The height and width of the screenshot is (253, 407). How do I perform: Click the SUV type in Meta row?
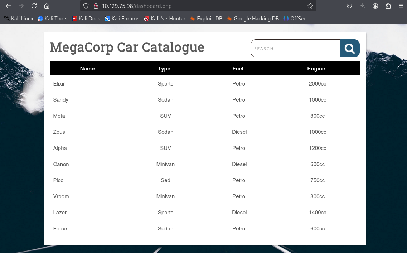point(166,116)
